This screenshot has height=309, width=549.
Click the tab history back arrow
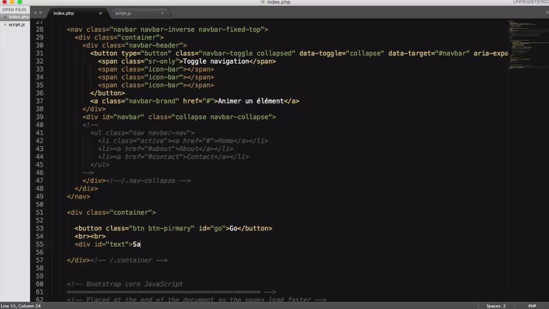click(x=34, y=13)
